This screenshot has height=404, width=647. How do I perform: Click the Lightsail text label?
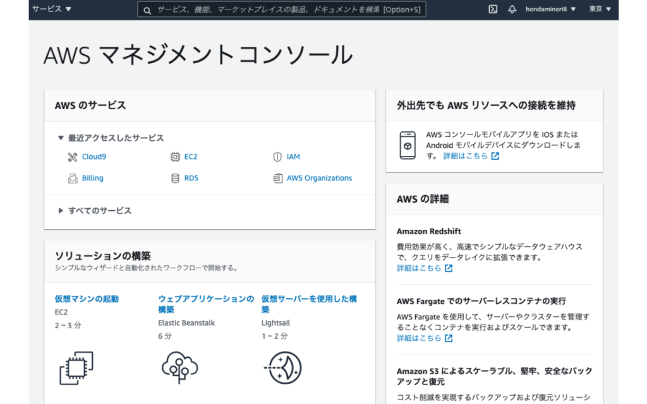(x=275, y=323)
